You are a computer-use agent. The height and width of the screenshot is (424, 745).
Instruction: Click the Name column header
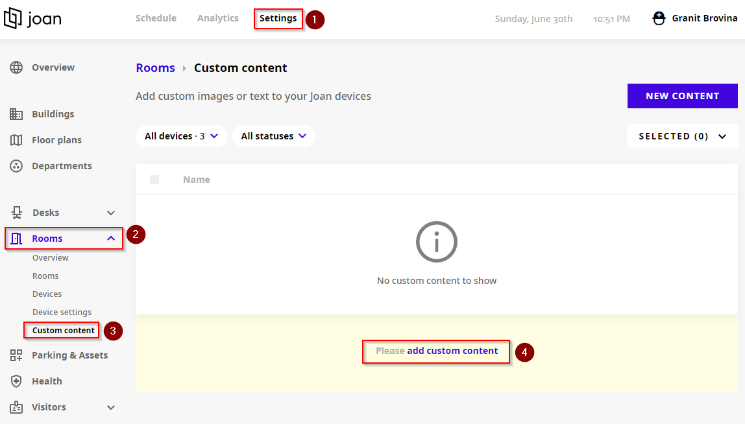click(197, 180)
